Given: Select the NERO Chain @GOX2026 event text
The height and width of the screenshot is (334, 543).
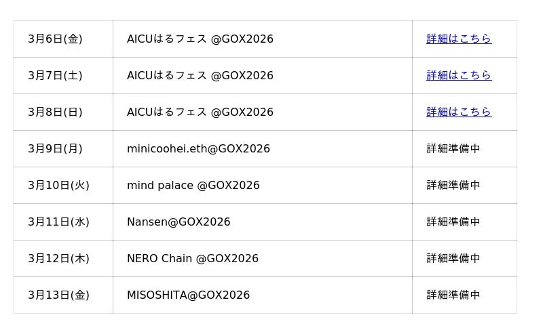Looking at the screenshot, I should pyautogui.click(x=193, y=259).
